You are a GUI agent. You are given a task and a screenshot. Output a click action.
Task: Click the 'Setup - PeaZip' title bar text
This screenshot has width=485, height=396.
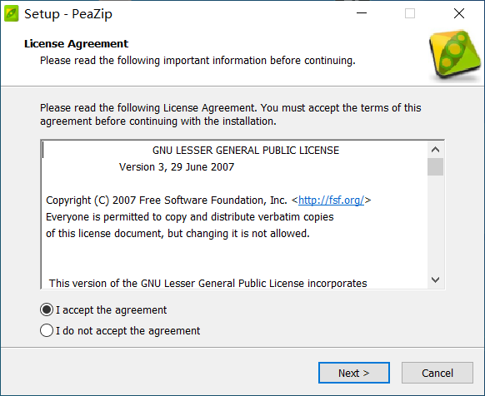point(68,14)
